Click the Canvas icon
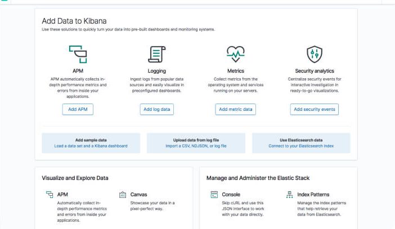 pos(123,195)
